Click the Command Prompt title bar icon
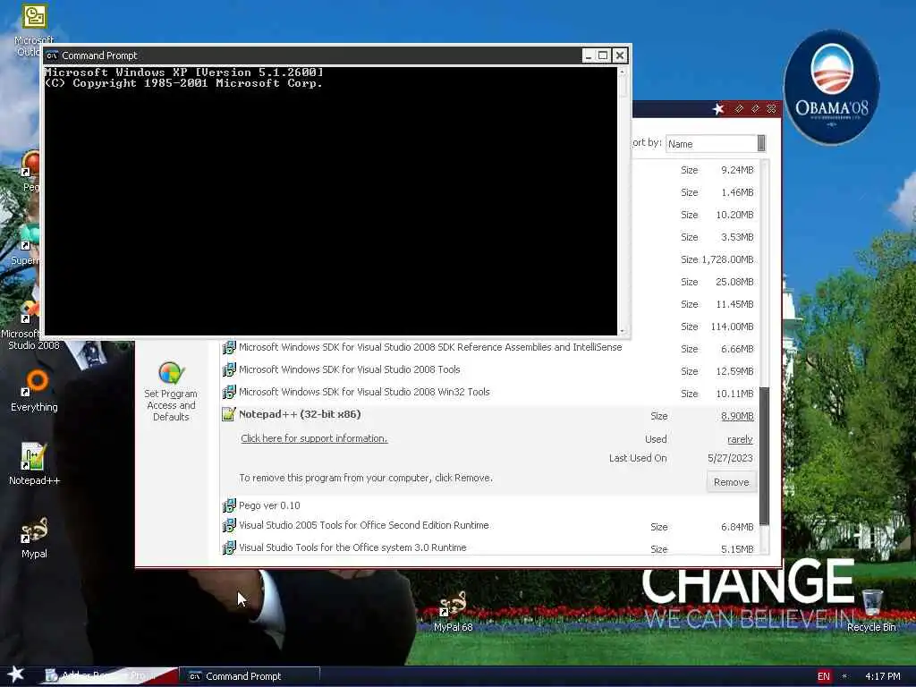This screenshot has width=916, height=687. point(52,55)
